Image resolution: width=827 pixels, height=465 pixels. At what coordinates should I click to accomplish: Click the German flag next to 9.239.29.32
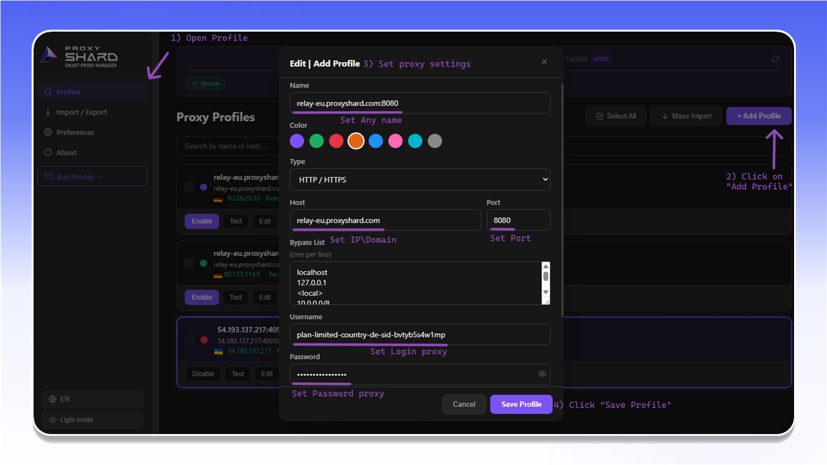(x=218, y=199)
